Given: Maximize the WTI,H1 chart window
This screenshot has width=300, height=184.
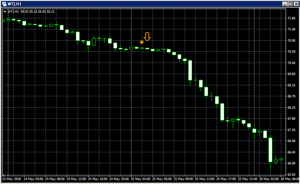Looking at the screenshot, I should 290,4.
